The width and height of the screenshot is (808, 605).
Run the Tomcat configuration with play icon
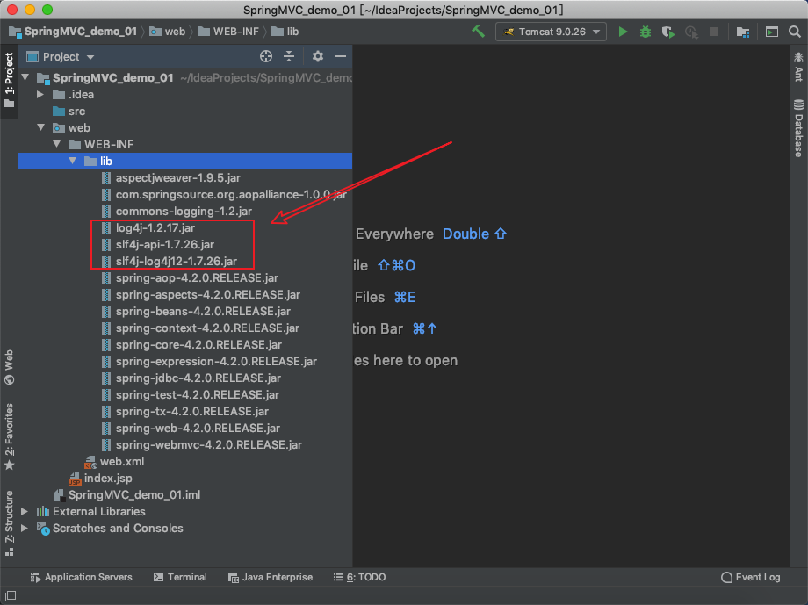623,32
